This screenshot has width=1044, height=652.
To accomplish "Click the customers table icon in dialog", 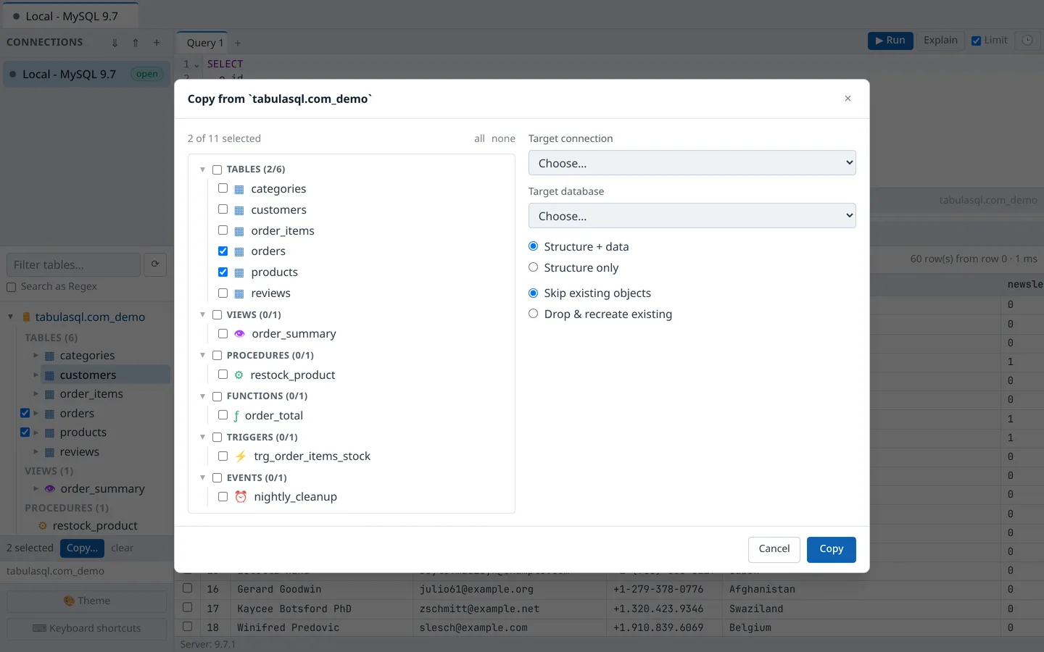I will [x=239, y=210].
